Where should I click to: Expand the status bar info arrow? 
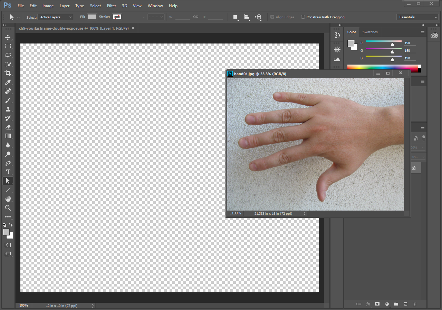92,306
